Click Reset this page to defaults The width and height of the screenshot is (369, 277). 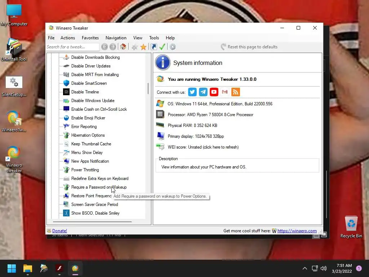pos(249,47)
